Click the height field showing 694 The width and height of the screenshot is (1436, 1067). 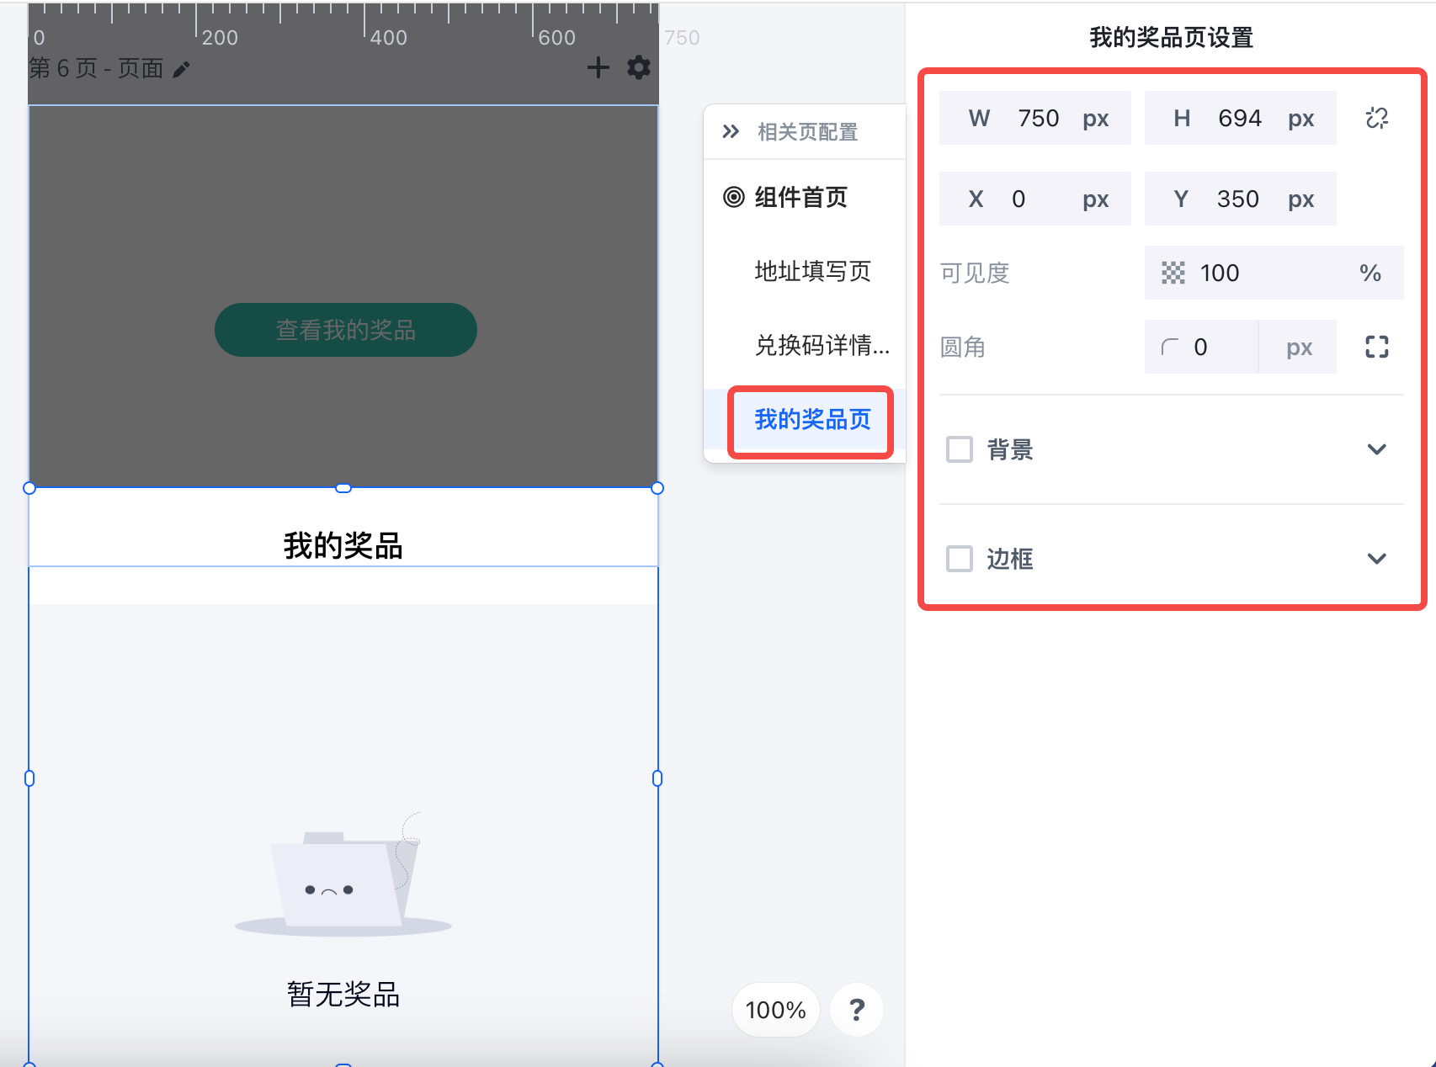[1241, 118]
